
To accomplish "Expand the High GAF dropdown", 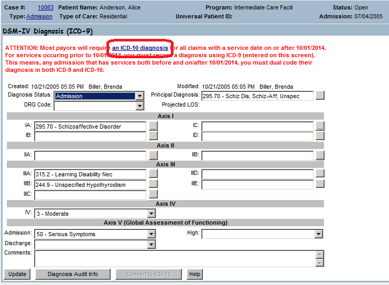I will click(x=319, y=234).
